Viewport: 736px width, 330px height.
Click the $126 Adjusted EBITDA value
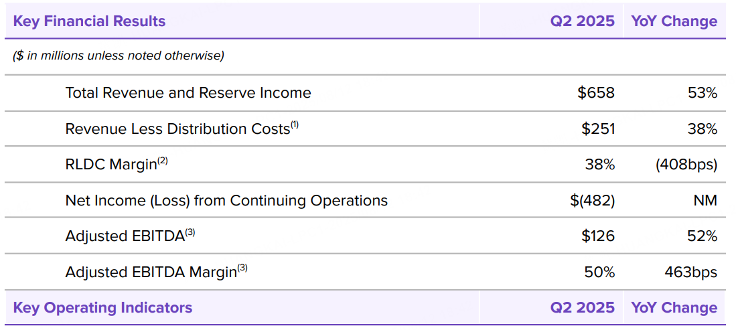tap(597, 236)
